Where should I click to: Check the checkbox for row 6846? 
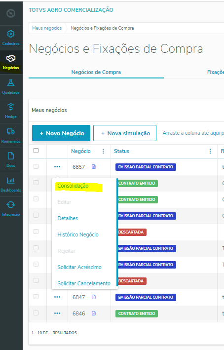tap(36, 313)
